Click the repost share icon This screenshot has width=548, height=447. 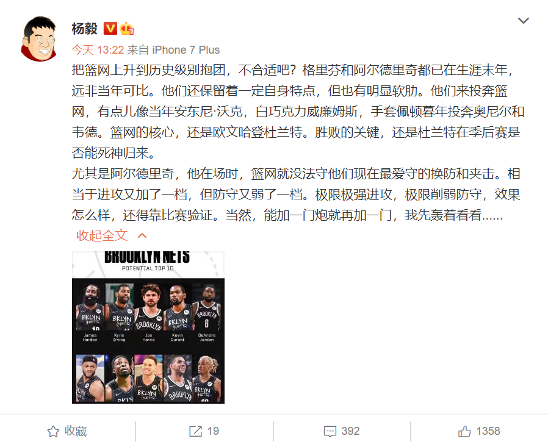click(x=195, y=431)
